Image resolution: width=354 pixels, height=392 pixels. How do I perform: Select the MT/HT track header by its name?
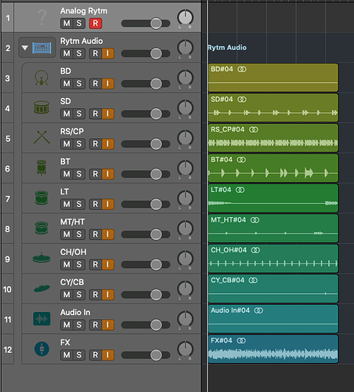point(73,222)
